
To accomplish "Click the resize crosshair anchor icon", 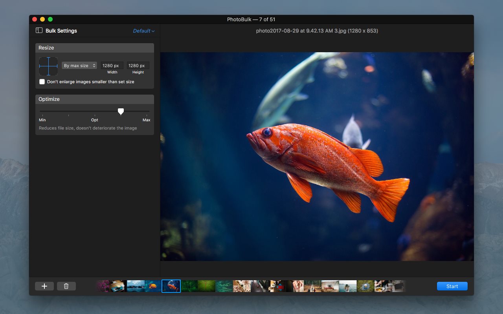I will pyautogui.click(x=48, y=66).
